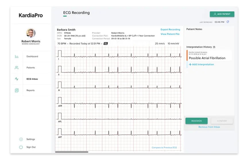Image resolution: width=248 pixels, height=160 pixels.
Task: Go to Patients in the sidebar
Action: pyautogui.click(x=30, y=68)
